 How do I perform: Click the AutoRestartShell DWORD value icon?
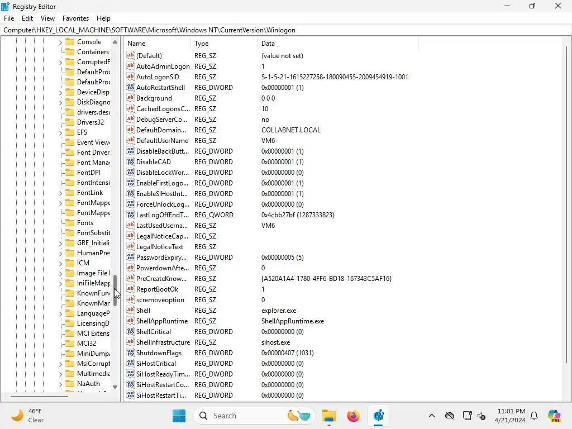coord(130,87)
